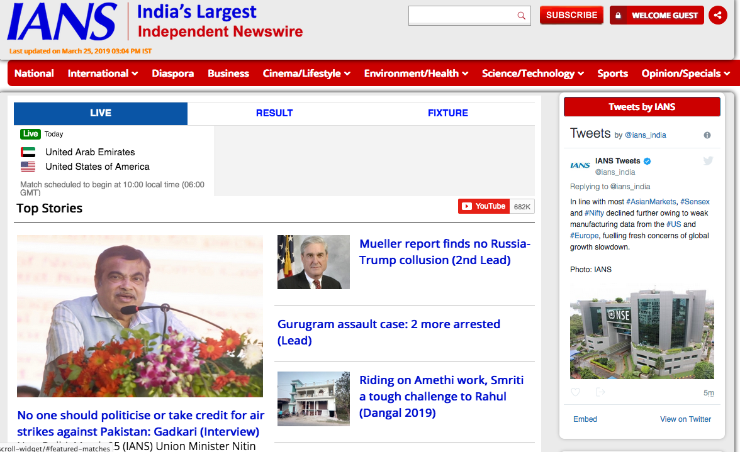Click the Top Stories heading
Viewport: 740px width, 452px height.
(x=50, y=208)
